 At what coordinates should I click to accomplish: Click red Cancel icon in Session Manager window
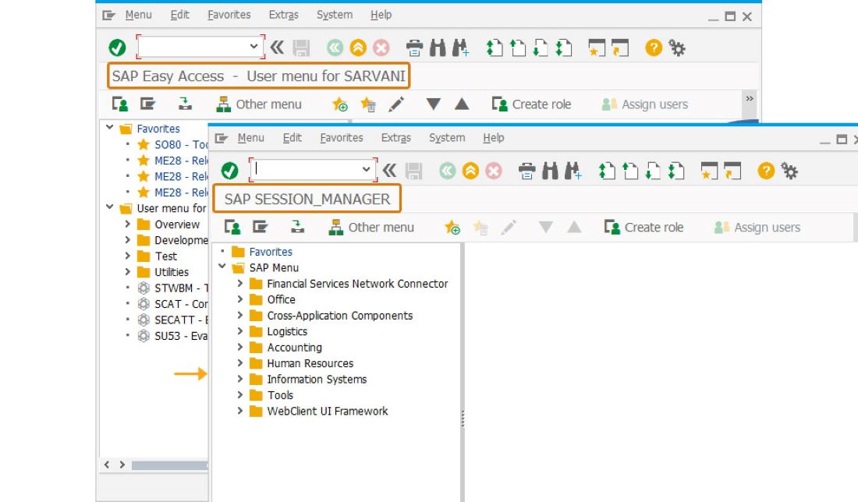coord(494,171)
